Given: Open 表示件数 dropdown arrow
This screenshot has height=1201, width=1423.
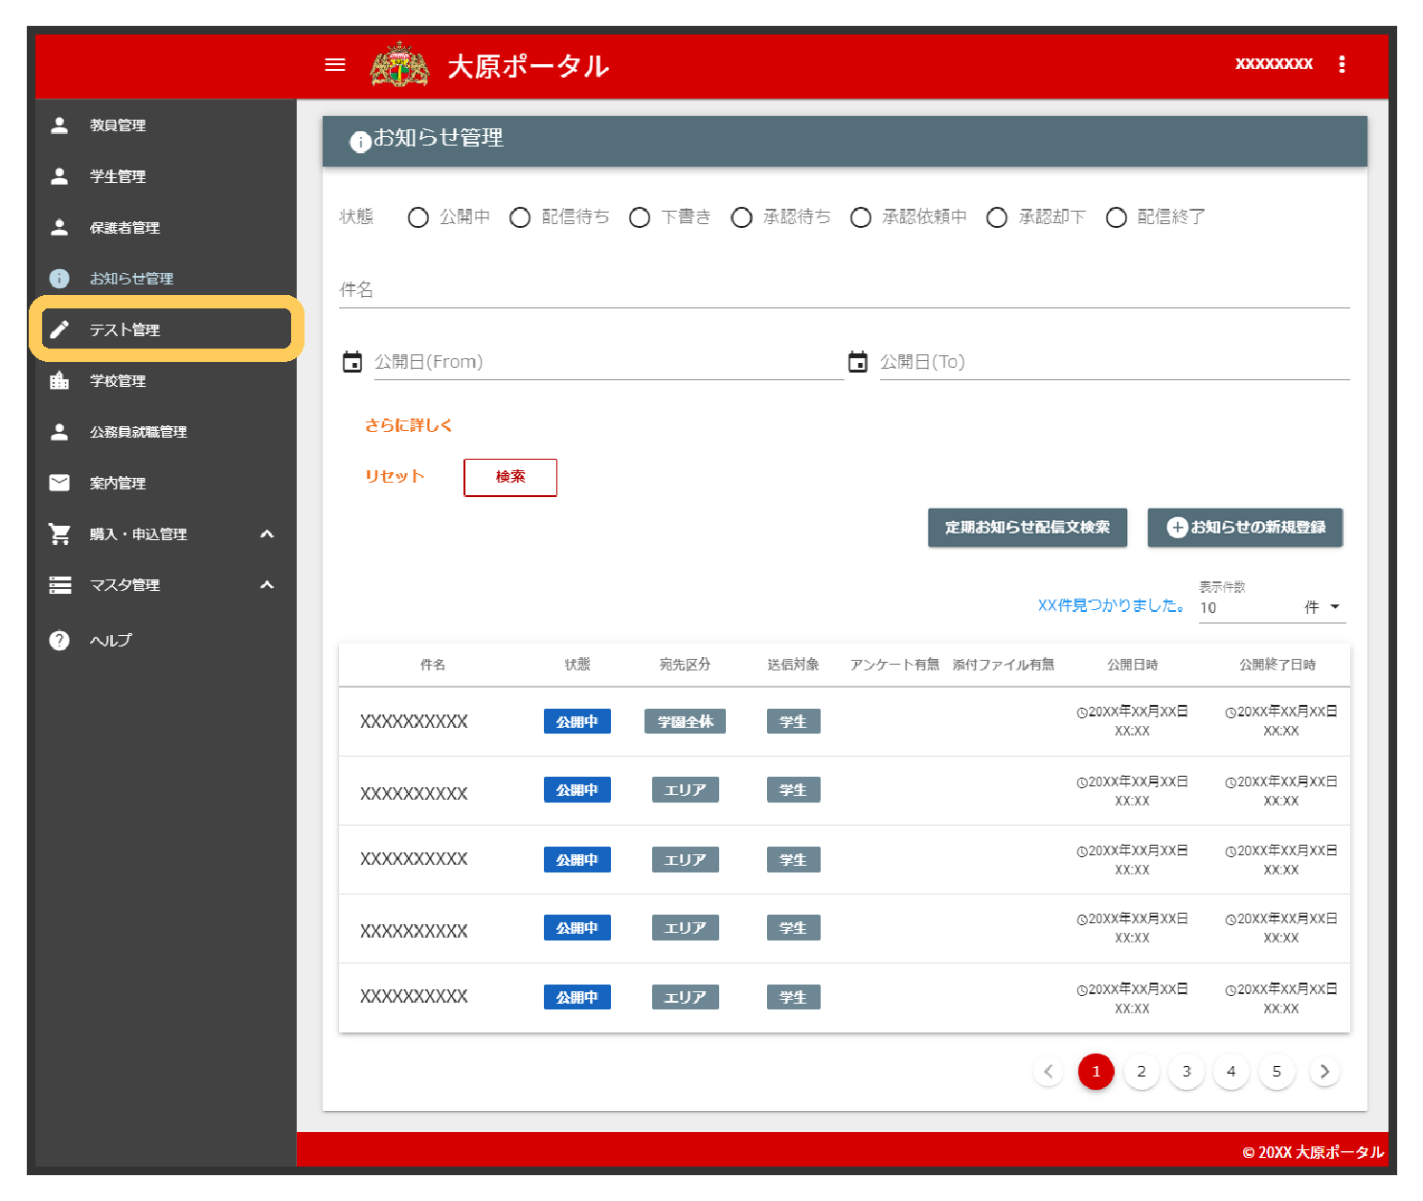Looking at the screenshot, I should [1335, 607].
